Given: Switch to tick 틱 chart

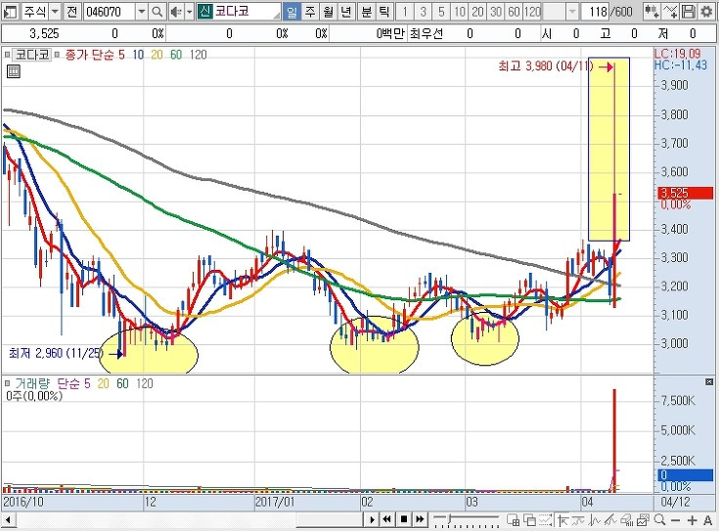Looking at the screenshot, I should (x=383, y=12).
